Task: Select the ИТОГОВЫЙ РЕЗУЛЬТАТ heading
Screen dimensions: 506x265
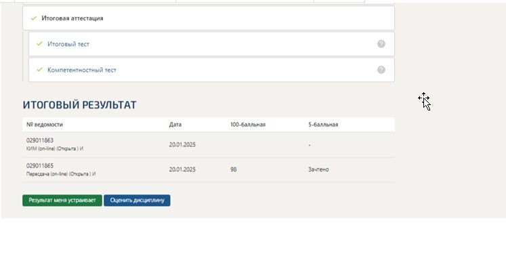Action: pyautogui.click(x=80, y=105)
